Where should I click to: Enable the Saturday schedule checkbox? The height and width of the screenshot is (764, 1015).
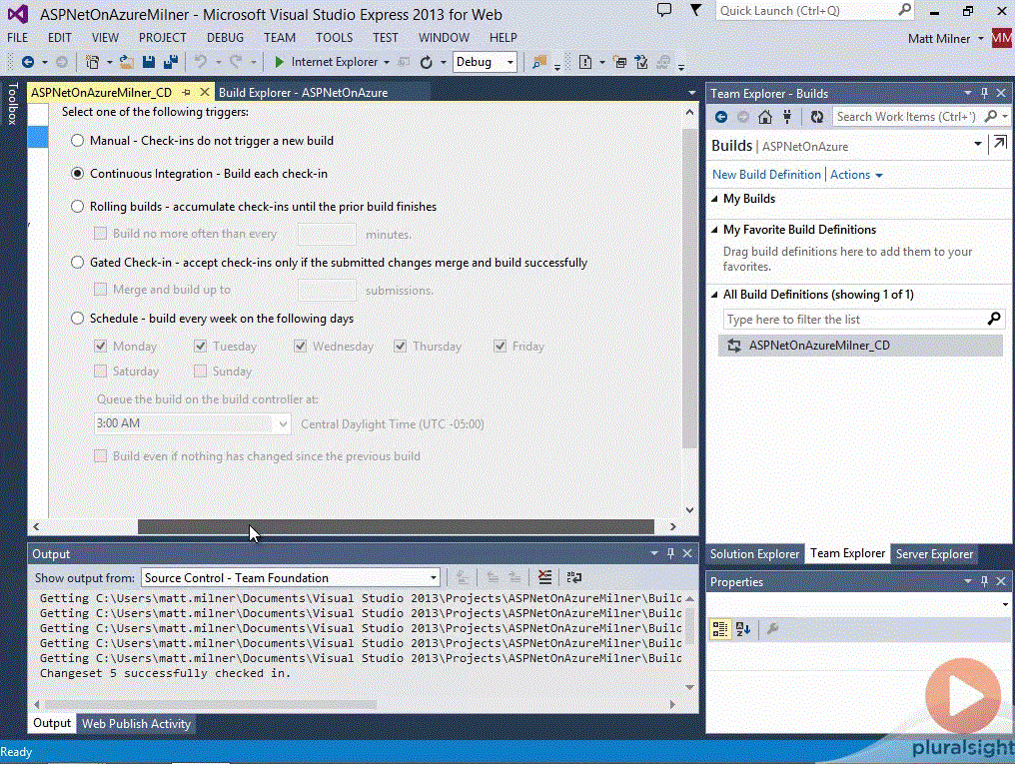[100, 371]
